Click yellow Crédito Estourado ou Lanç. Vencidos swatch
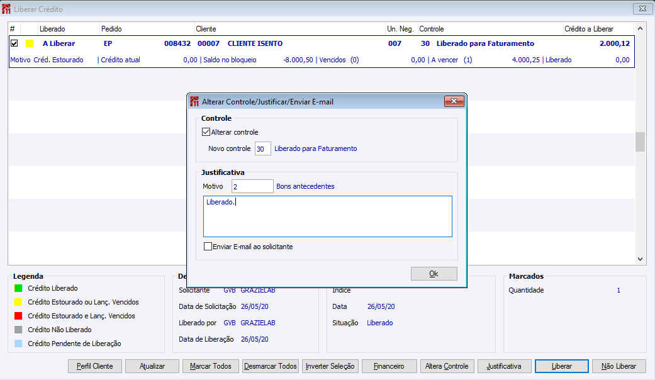The width and height of the screenshot is (655, 380). 18,302
